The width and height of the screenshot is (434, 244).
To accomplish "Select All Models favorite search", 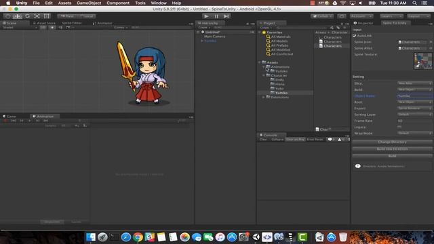I will [x=279, y=41].
